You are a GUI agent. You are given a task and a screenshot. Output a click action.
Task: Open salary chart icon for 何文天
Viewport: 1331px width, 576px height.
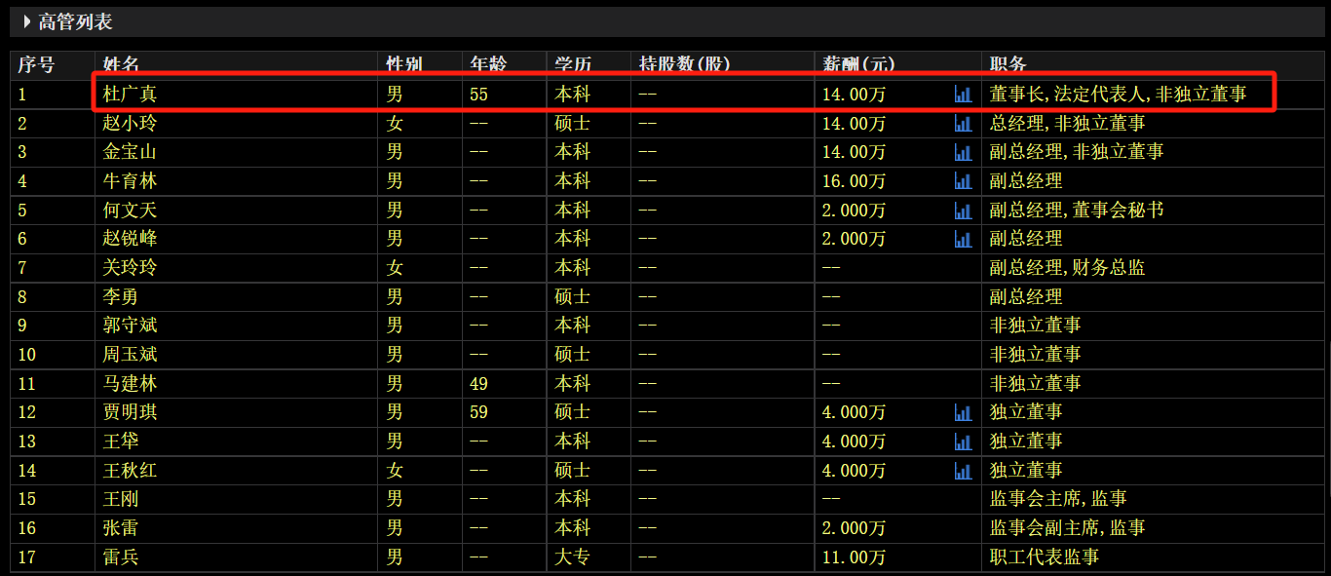pyautogui.click(x=963, y=211)
